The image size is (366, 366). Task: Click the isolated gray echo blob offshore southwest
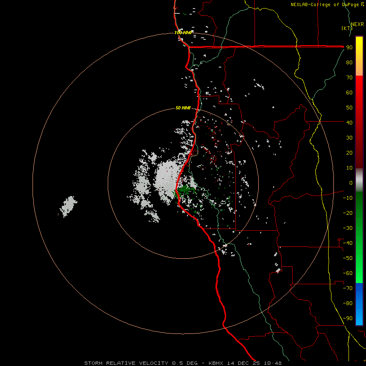point(68,206)
